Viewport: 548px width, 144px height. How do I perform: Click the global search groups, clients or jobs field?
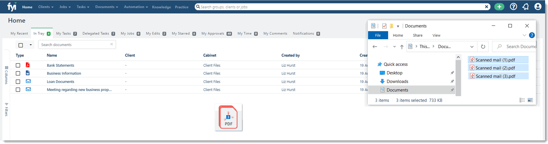(x=343, y=7)
